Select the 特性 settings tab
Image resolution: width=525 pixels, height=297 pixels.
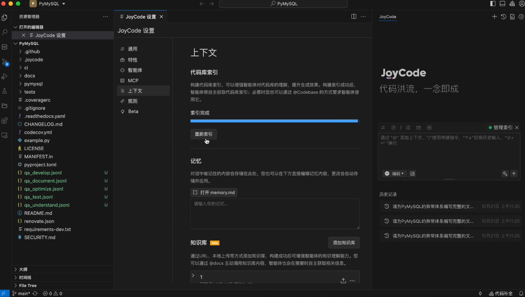pyautogui.click(x=143, y=60)
